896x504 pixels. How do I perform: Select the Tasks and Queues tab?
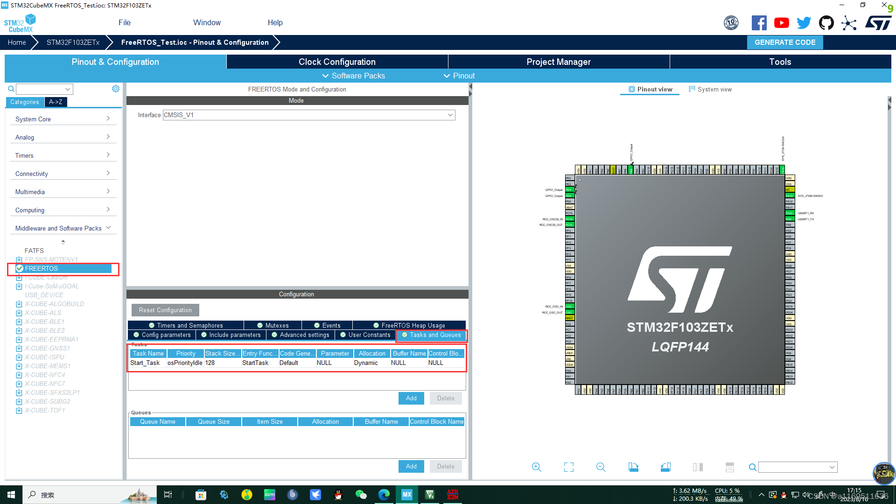431,335
